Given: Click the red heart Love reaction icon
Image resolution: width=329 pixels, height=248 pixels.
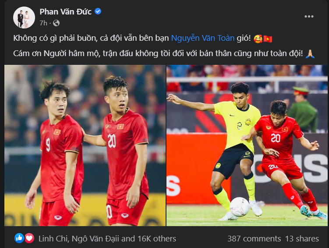Looking at the screenshot, I should 29,238.
